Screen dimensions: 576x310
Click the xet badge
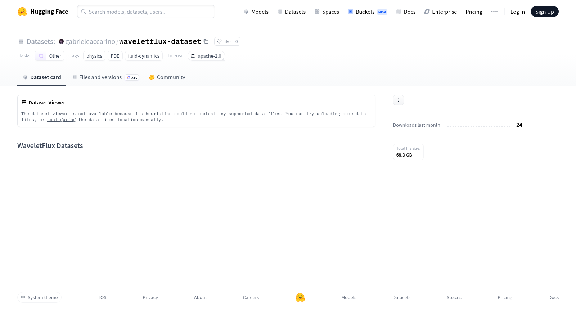point(132,77)
